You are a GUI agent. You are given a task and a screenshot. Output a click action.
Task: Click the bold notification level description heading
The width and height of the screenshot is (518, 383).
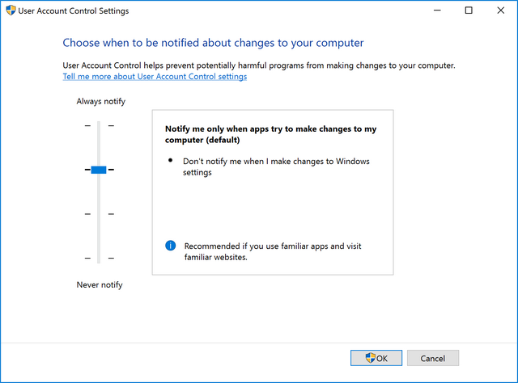coord(270,134)
